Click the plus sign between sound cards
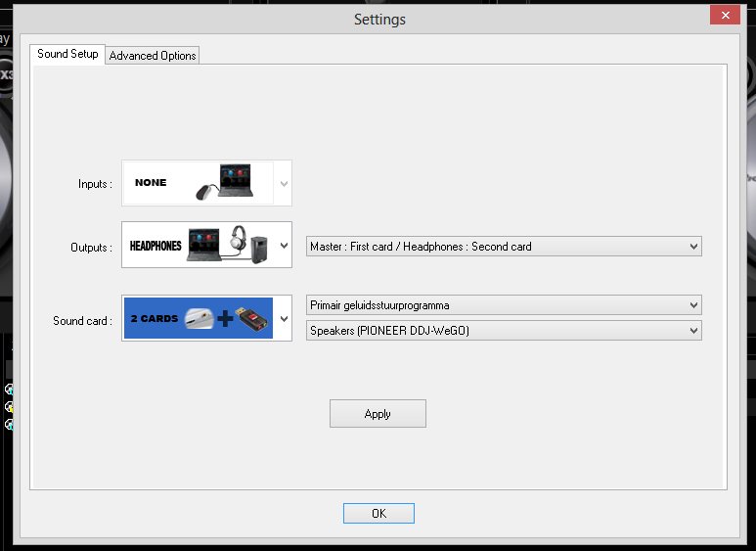Image resolution: width=756 pixels, height=551 pixels. (x=226, y=319)
